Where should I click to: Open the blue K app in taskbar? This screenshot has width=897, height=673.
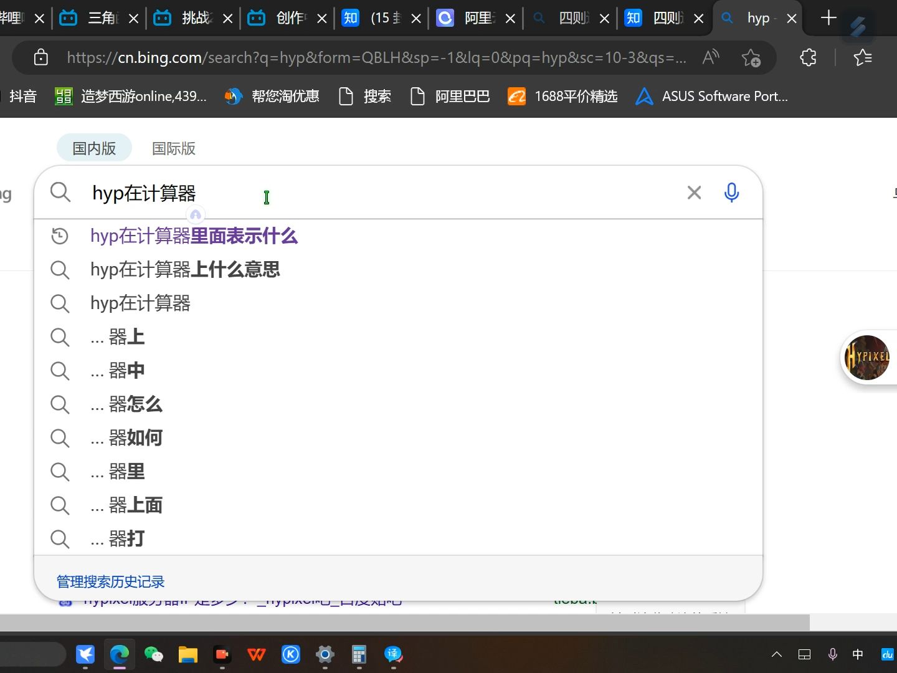291,654
